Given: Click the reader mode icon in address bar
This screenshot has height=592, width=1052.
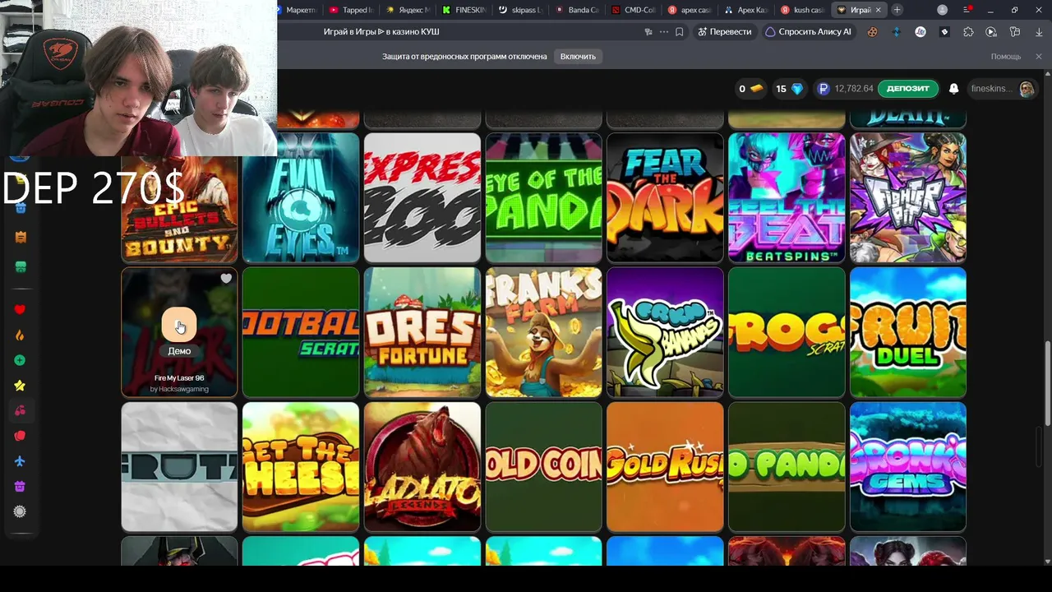Looking at the screenshot, I should (648, 32).
